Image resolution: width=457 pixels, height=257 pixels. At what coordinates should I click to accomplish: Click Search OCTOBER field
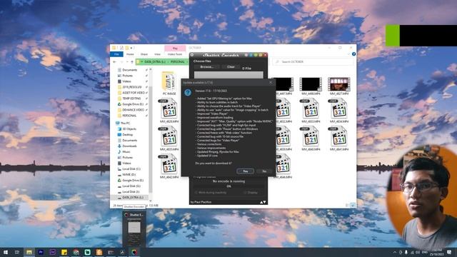click(x=313, y=62)
